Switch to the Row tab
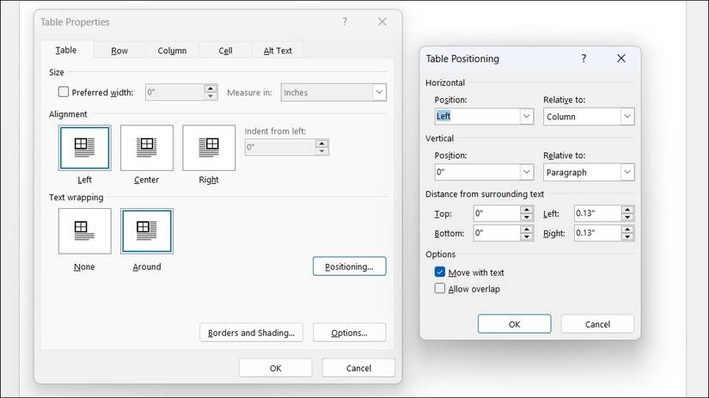This screenshot has width=709, height=398. click(119, 51)
